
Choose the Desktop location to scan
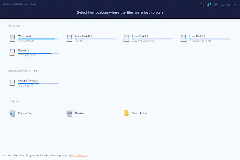click(x=70, y=113)
